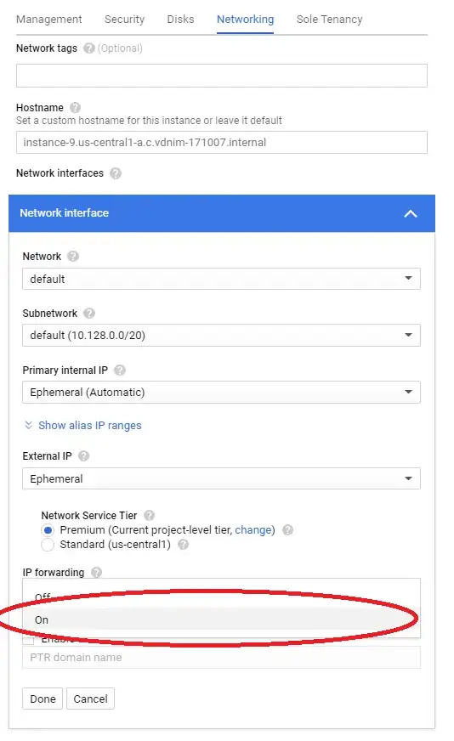Click help icon beside External IP

83,456
